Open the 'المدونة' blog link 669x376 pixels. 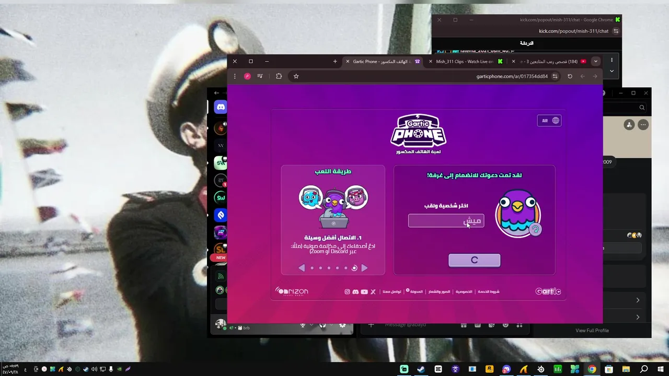416,291
